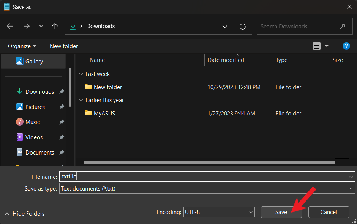The height and width of the screenshot is (224, 357).
Task: Collapse the Last week group
Action: pyautogui.click(x=81, y=74)
